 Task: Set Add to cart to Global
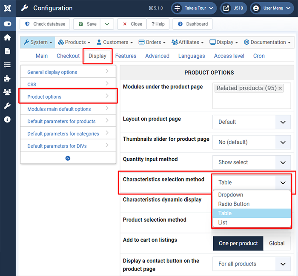click(277, 243)
